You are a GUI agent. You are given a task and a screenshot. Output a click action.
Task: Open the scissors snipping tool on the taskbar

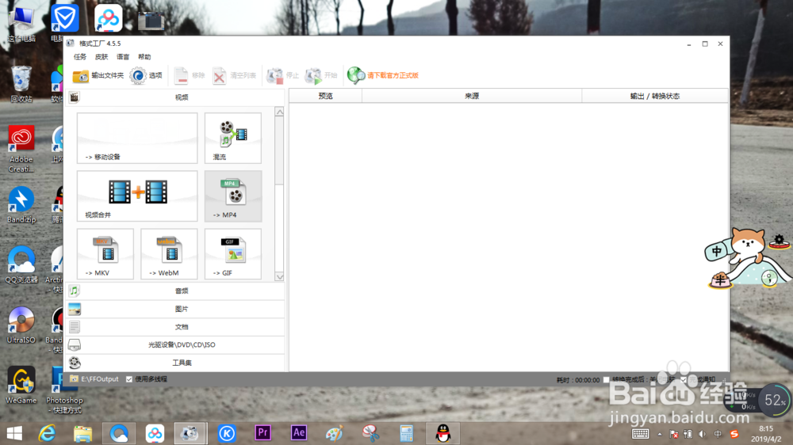370,433
